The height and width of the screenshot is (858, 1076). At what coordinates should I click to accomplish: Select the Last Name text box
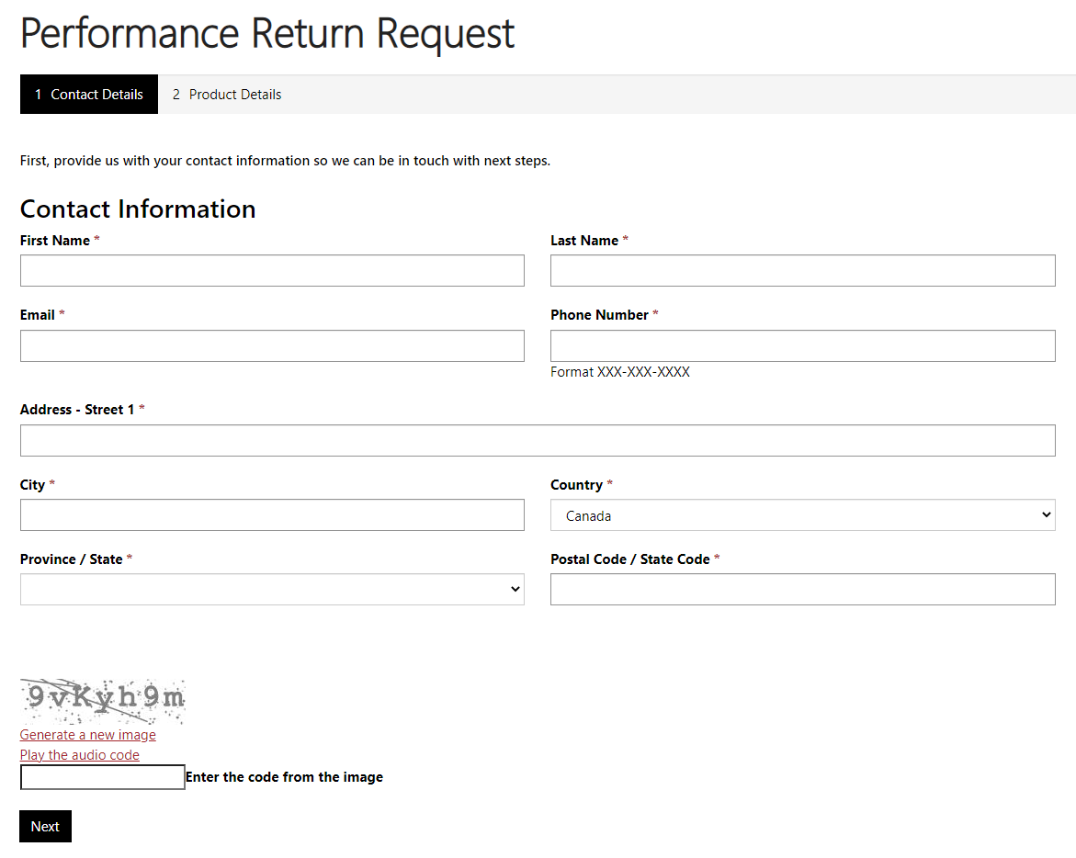803,271
